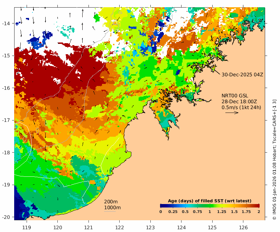
Task: Click the vertical IMOS copyright text on right edge
Action: (x=274, y=159)
